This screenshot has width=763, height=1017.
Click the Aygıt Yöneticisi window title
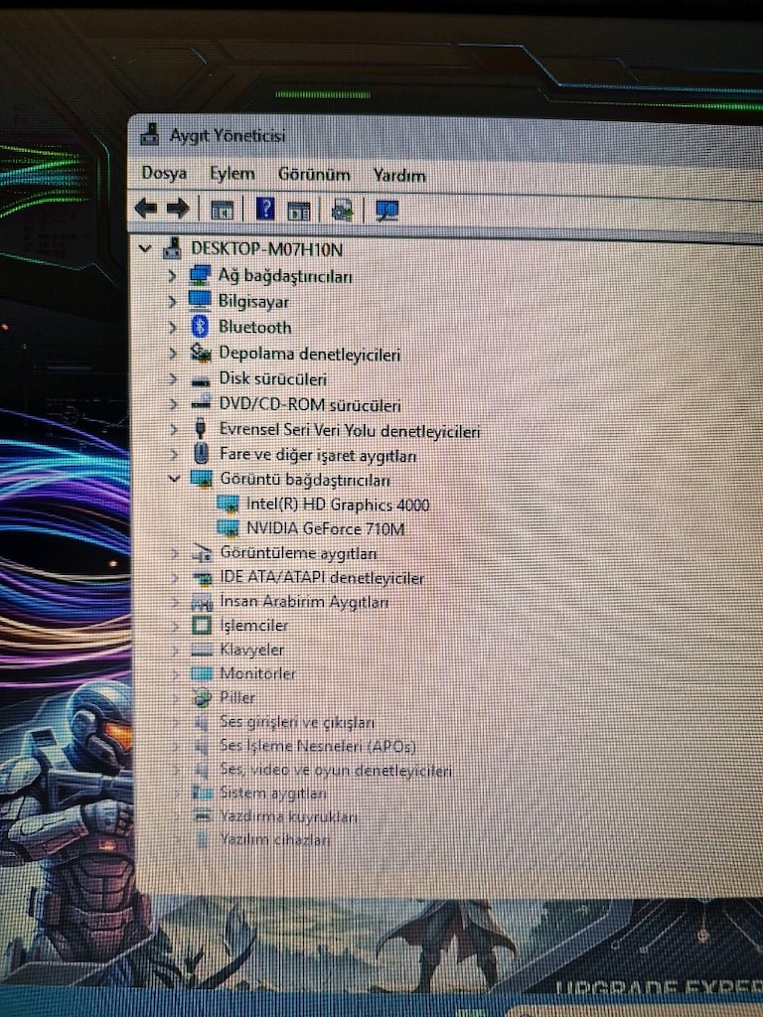click(228, 135)
